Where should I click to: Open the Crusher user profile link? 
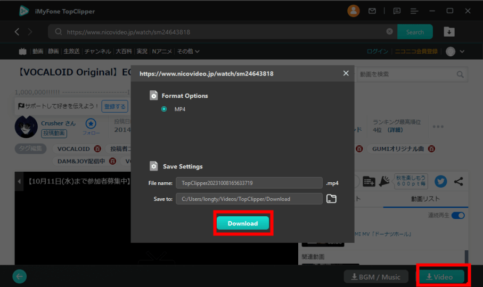point(58,123)
